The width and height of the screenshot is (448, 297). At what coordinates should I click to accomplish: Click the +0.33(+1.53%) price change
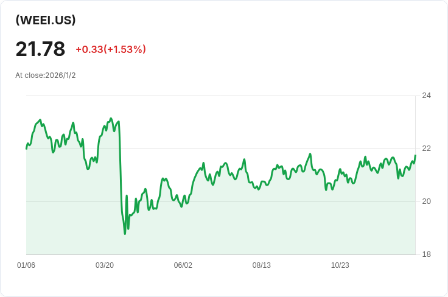(x=111, y=49)
